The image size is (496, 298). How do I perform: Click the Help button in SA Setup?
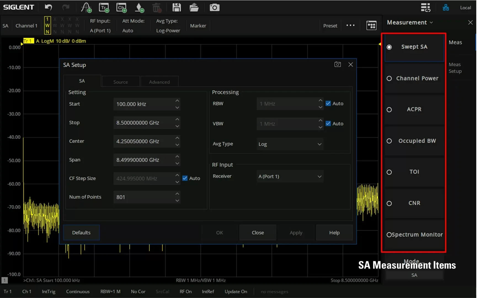click(334, 233)
